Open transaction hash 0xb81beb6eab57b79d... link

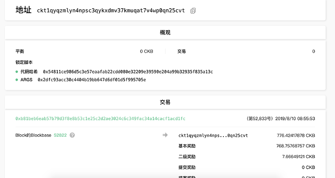click(x=100, y=119)
